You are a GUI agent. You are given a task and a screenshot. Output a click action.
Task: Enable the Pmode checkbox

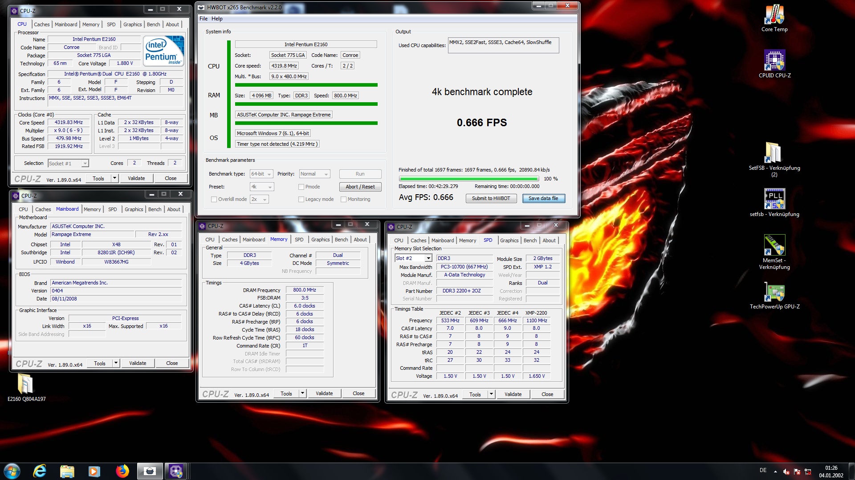301,187
